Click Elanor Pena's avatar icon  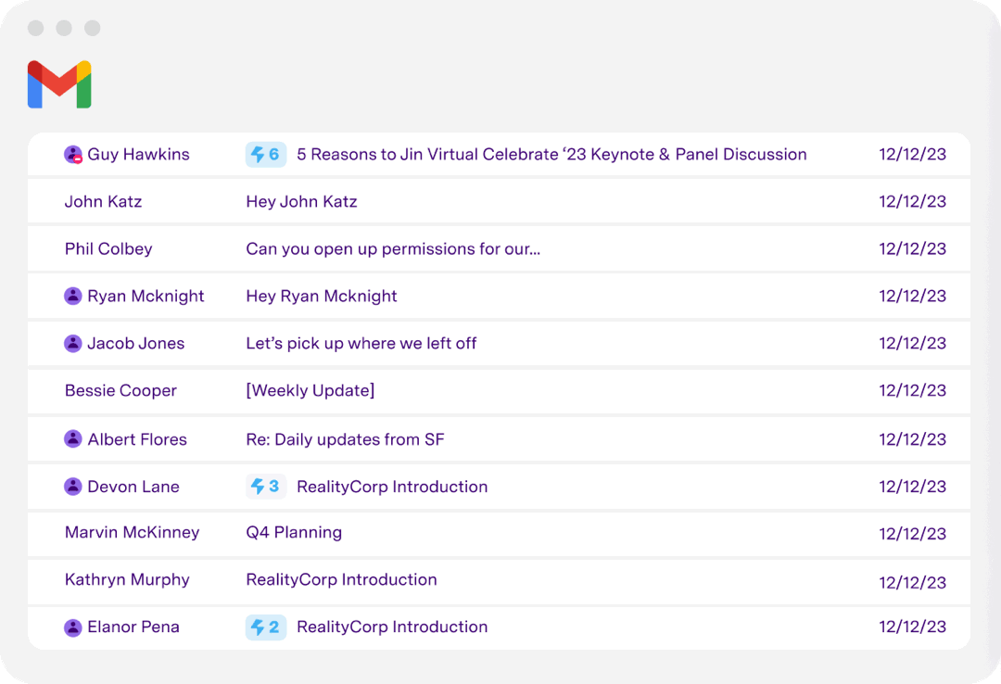[73, 627]
